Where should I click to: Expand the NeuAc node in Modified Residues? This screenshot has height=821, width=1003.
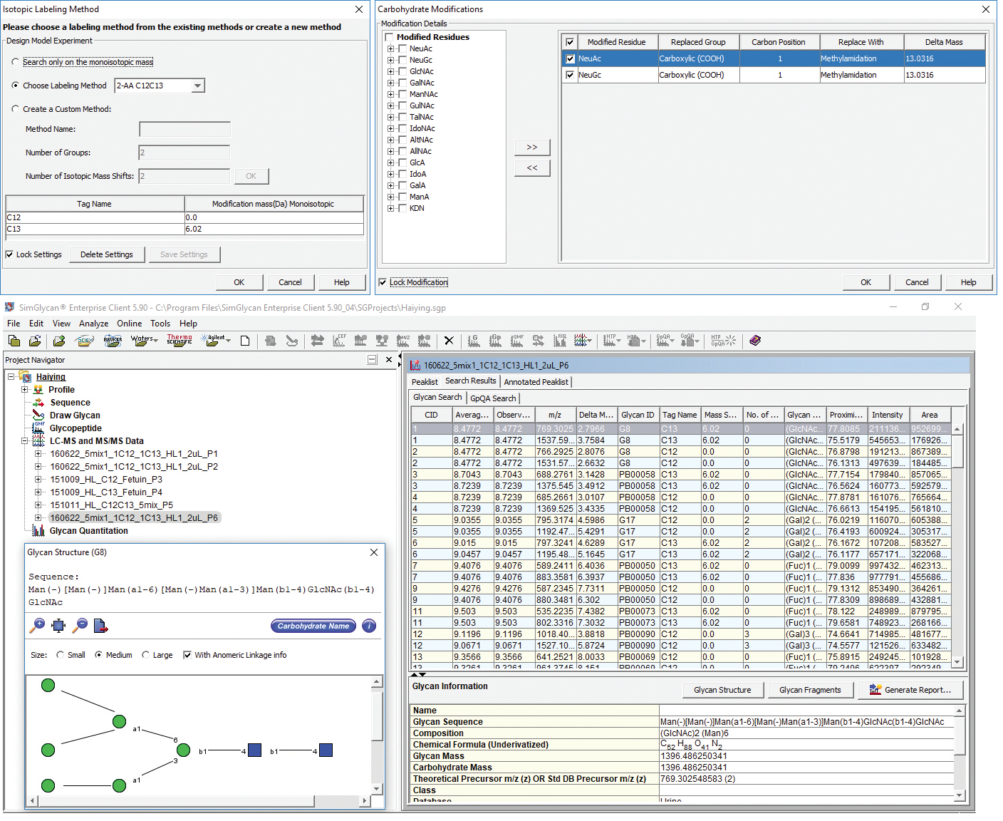pyautogui.click(x=390, y=49)
